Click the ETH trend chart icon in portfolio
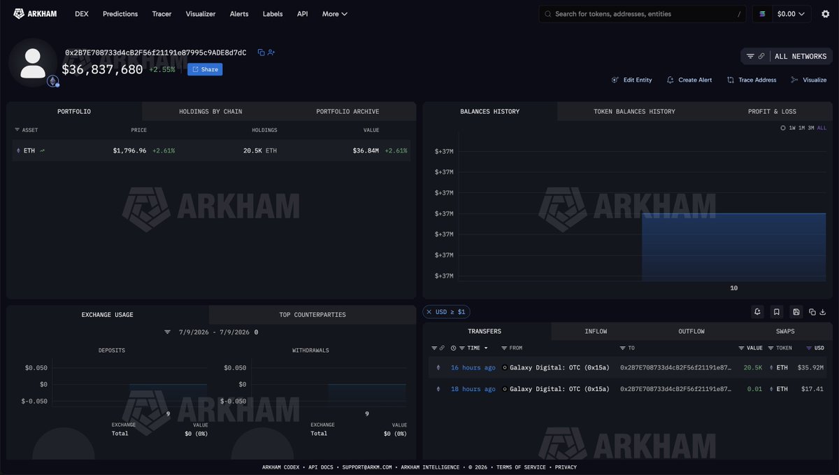The height and width of the screenshot is (475, 839). pos(43,150)
